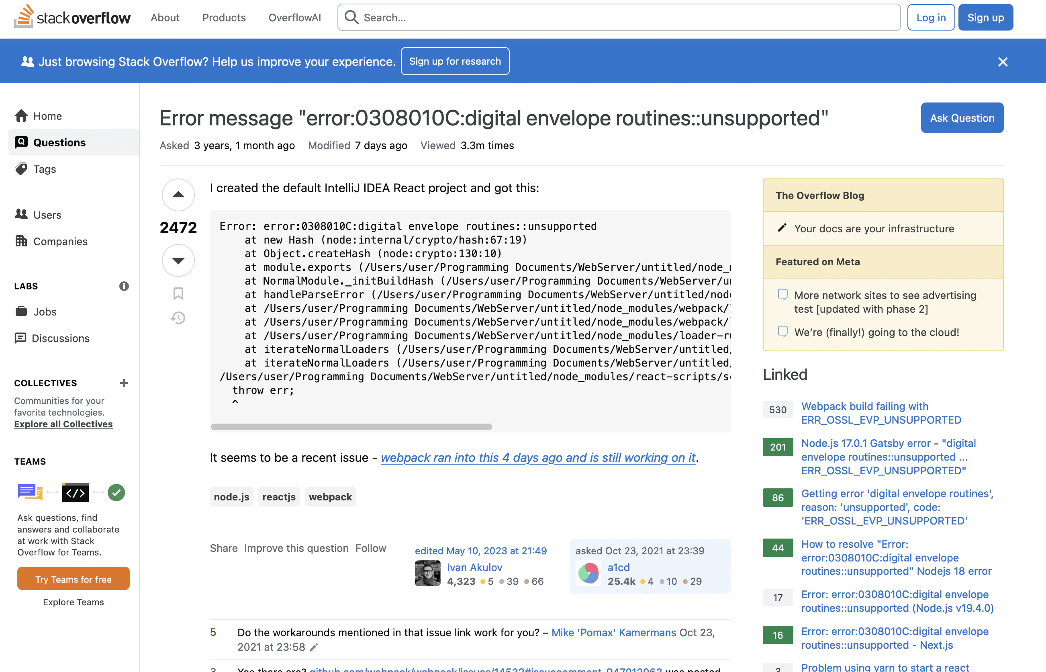The height and width of the screenshot is (672, 1046).
Task: Open linked Node.js v19.4.0 error question
Action: click(x=897, y=601)
